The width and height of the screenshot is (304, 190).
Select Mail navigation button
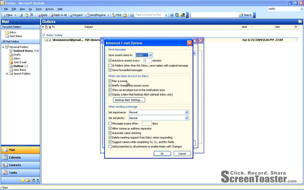[20, 150]
